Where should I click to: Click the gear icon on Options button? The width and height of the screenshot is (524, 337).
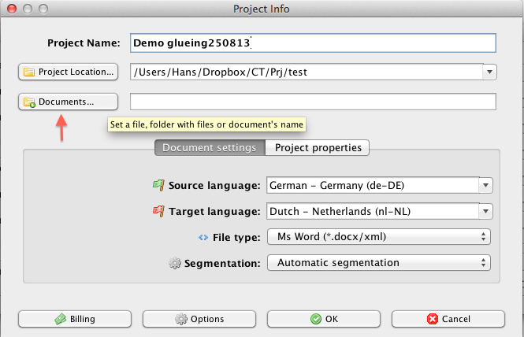pyautogui.click(x=180, y=319)
